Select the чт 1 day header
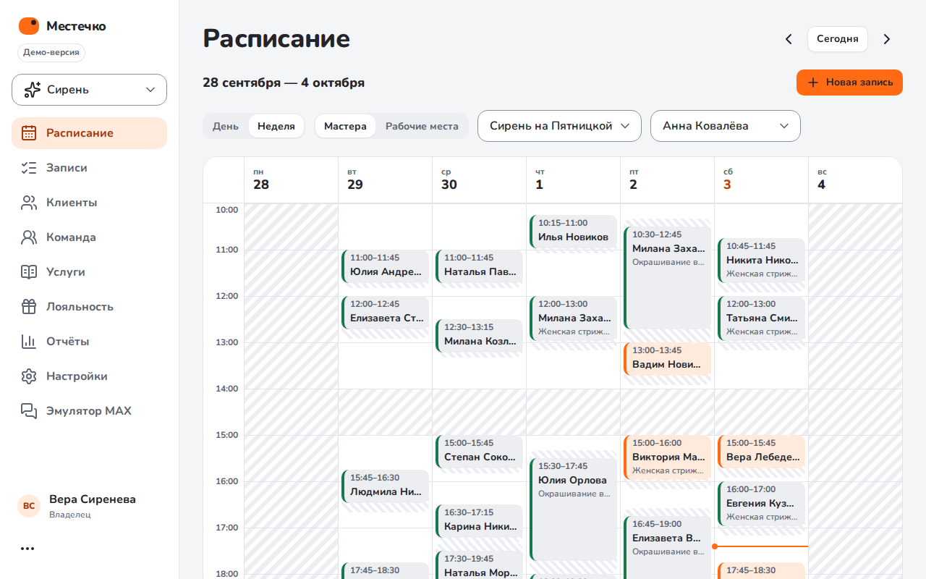Image resolution: width=926 pixels, height=579 pixels. pos(573,179)
